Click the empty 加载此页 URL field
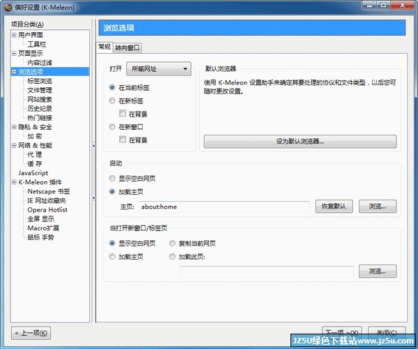This screenshot has height=349, width=418. pyautogui.click(x=266, y=272)
